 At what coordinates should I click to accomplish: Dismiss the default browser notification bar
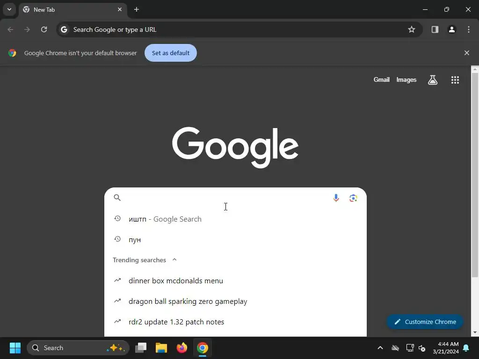pos(466,53)
